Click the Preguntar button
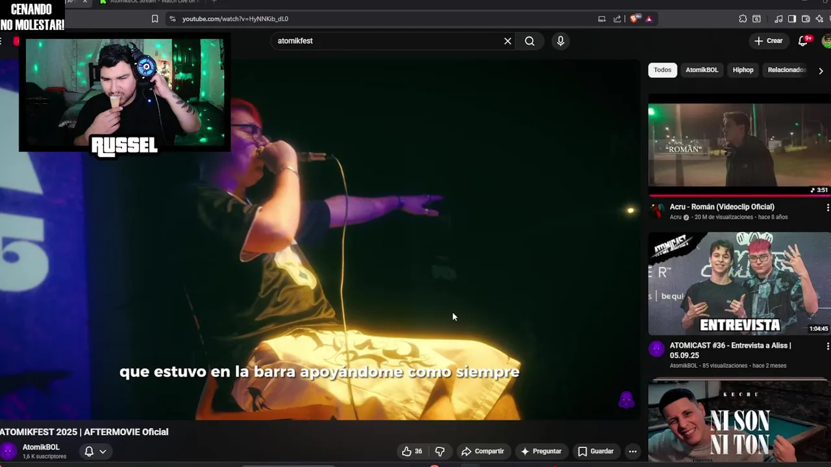Screen dimensions: 831x467 [x=541, y=451]
